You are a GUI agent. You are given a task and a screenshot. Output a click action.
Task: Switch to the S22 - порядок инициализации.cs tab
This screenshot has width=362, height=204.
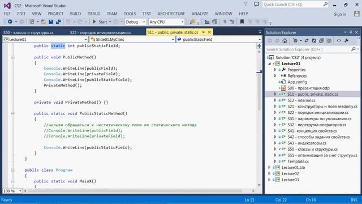coord(101,33)
